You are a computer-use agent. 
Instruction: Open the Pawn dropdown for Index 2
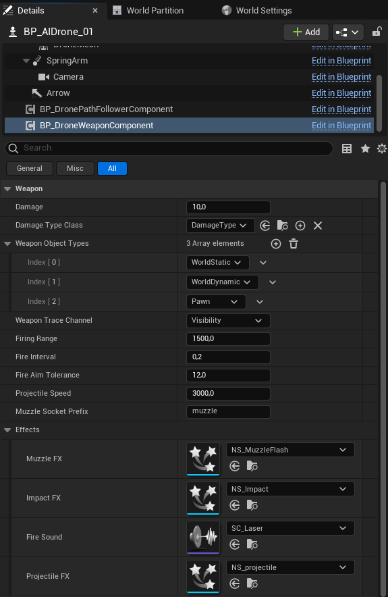216,302
